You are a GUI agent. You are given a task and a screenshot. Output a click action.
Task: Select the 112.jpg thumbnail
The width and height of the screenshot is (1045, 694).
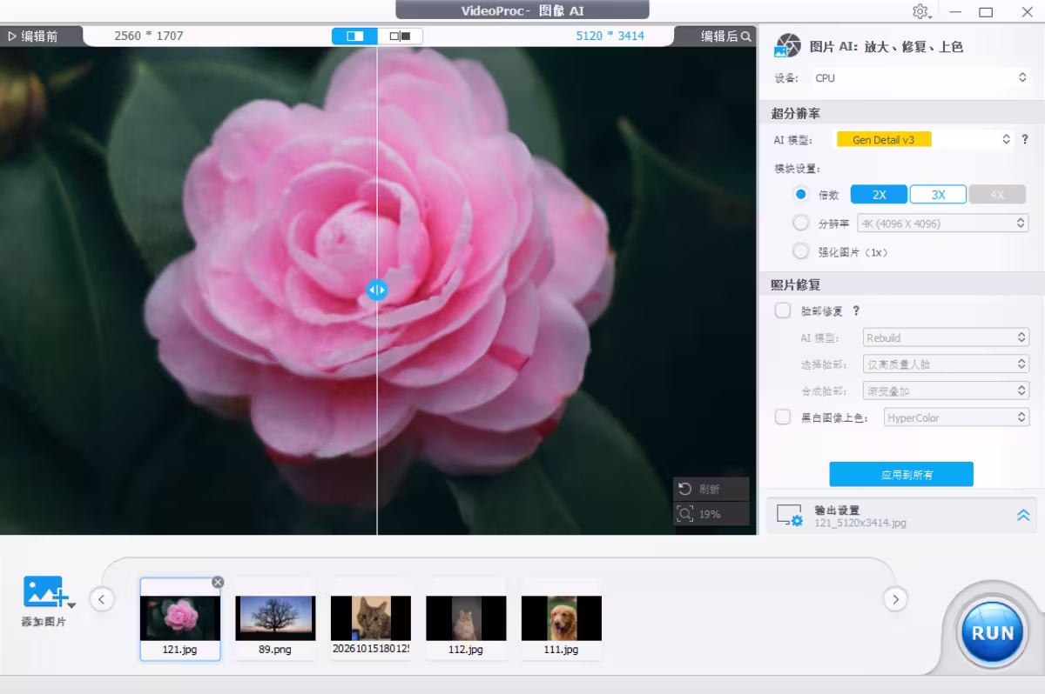pyautogui.click(x=466, y=618)
